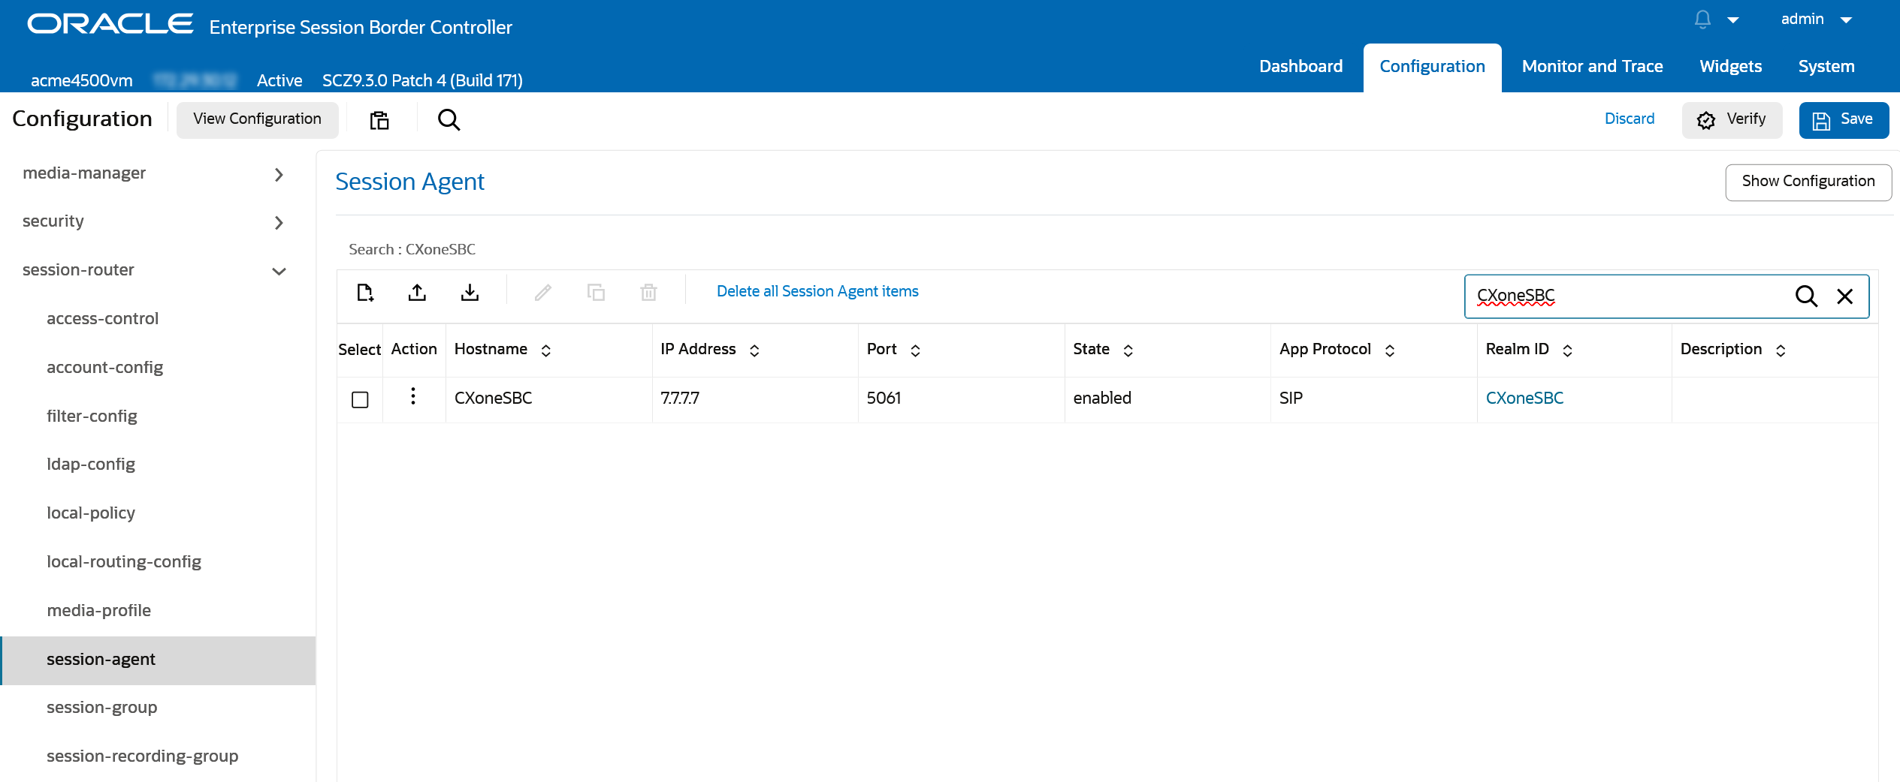1900x782 pixels.
Task: Sort by State column
Action: (x=1128, y=350)
